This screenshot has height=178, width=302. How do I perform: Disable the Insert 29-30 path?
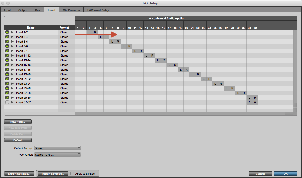click(x=7, y=97)
